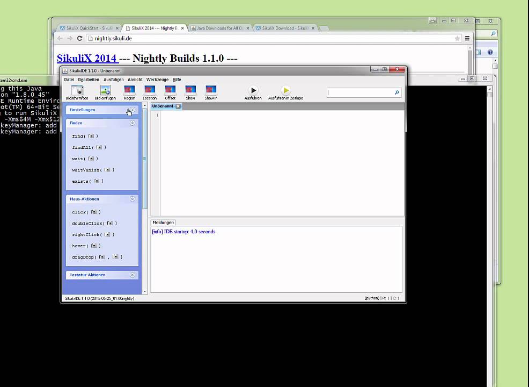Insert the find() command
The width and height of the screenshot is (529, 387).
(x=85, y=136)
